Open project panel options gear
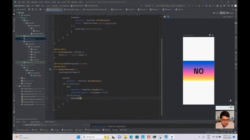The height and width of the screenshot is (140, 250). point(40,9)
